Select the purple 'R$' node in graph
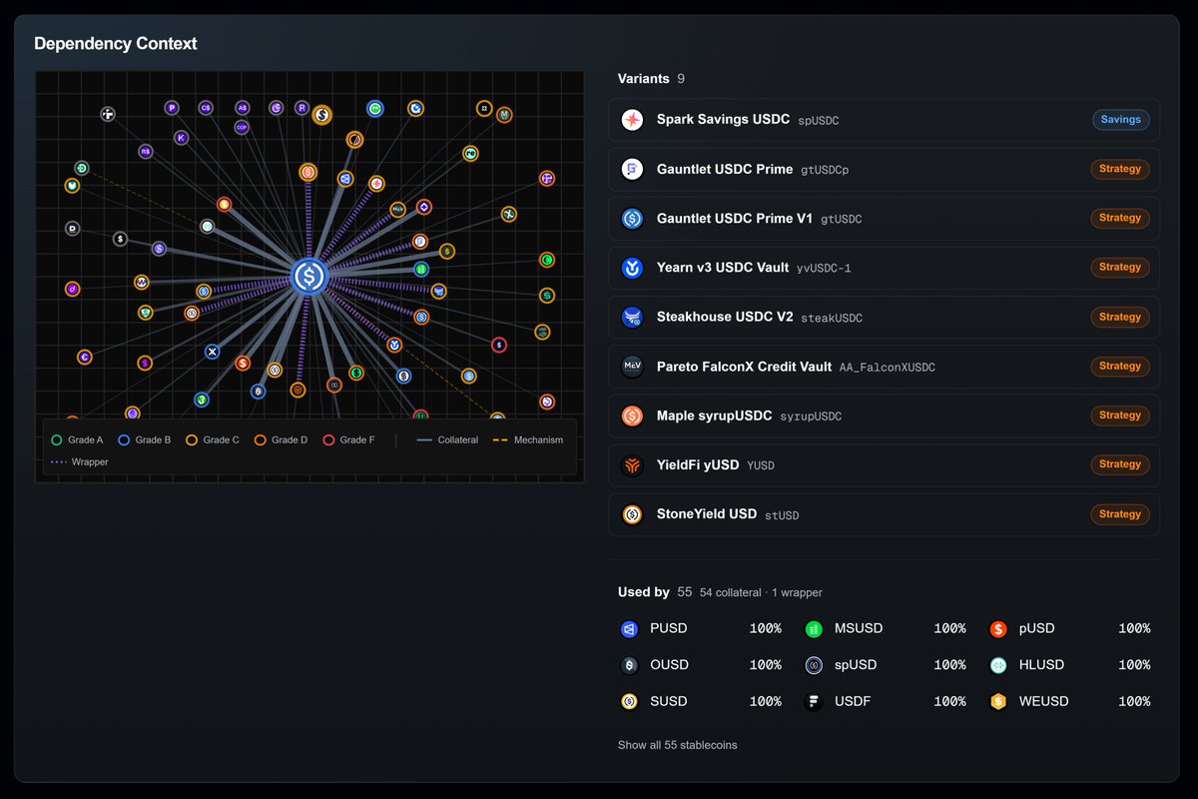This screenshot has width=1198, height=799. point(146,152)
